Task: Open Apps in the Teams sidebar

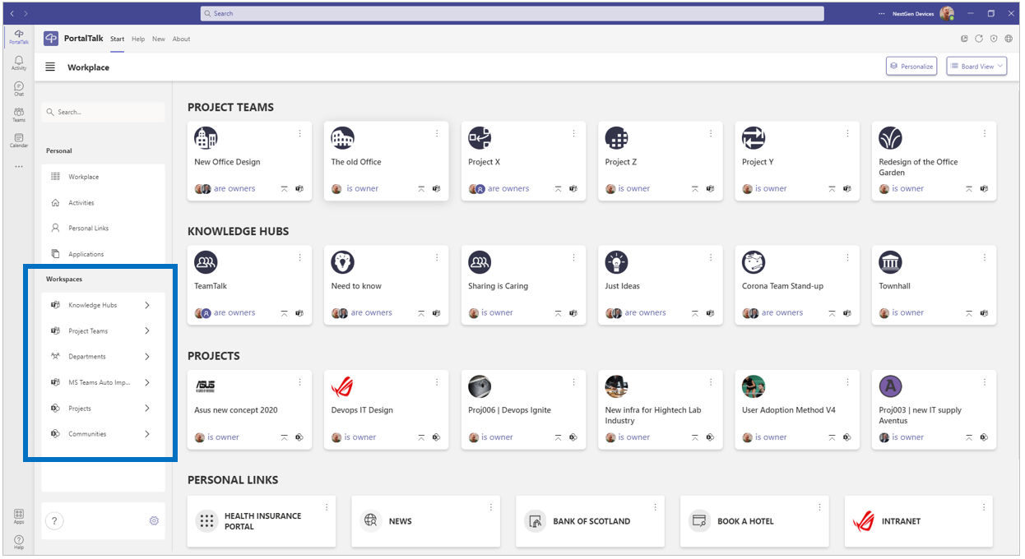Action: click(18, 516)
